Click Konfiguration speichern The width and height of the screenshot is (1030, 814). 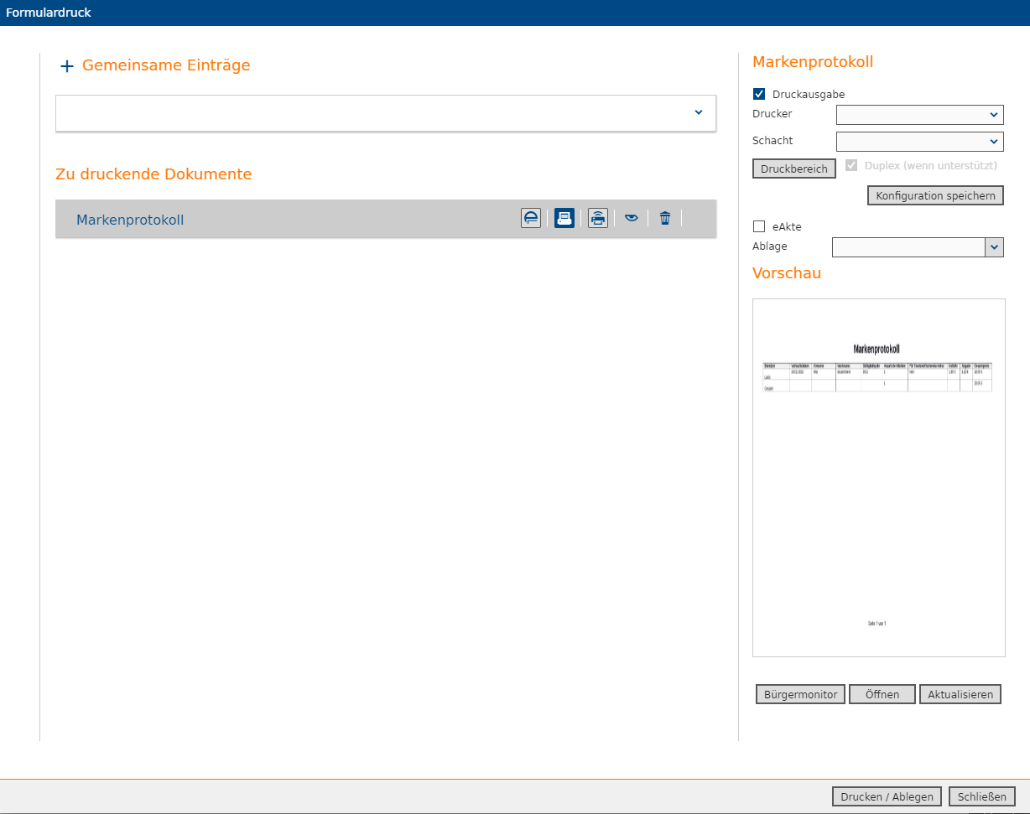(x=935, y=196)
